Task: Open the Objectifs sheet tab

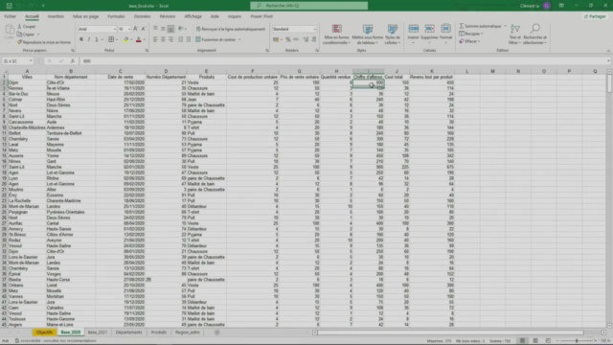Action: [x=44, y=333]
